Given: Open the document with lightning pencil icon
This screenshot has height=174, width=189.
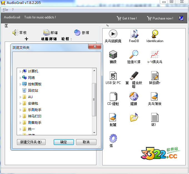Looking at the screenshot, I should click(155, 76).
